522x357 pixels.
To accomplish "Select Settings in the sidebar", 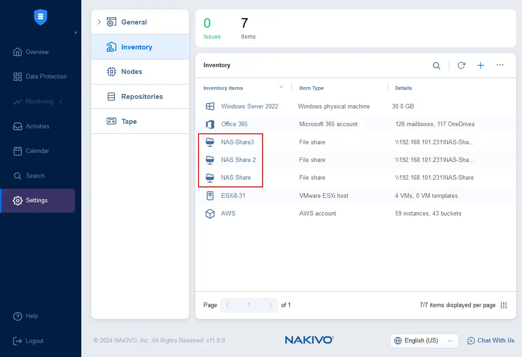I will tap(38, 201).
